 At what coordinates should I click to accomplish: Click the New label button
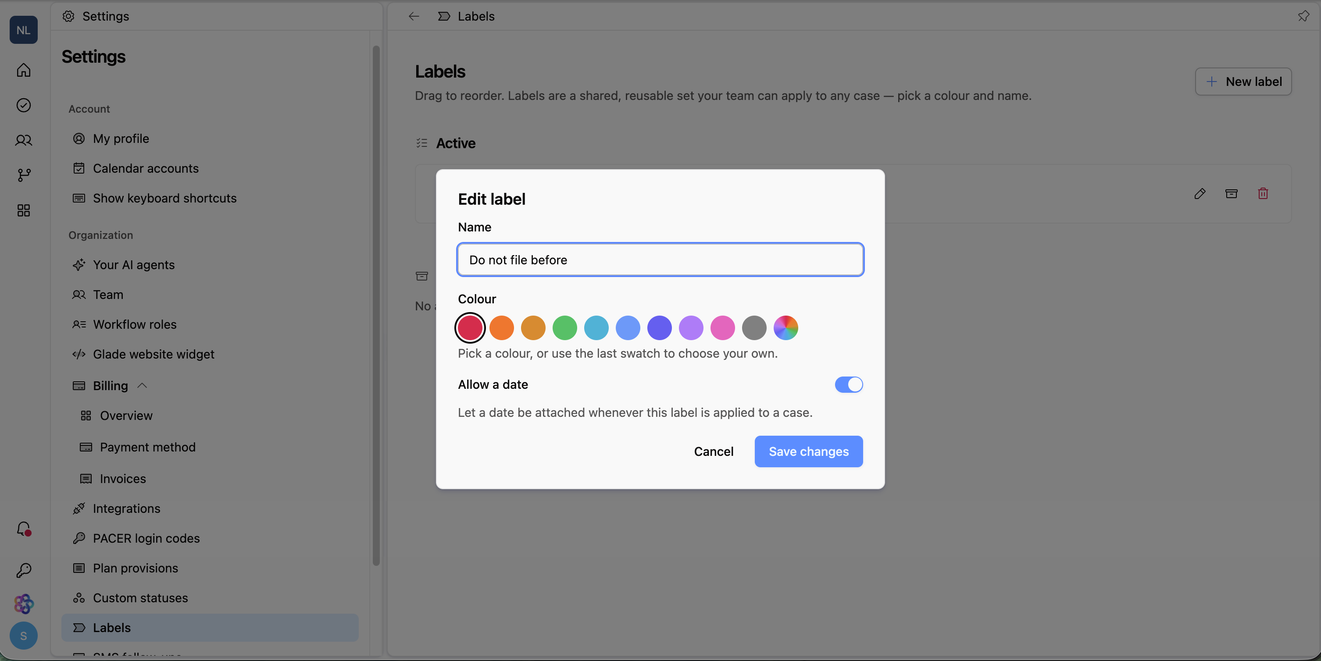[1243, 82]
